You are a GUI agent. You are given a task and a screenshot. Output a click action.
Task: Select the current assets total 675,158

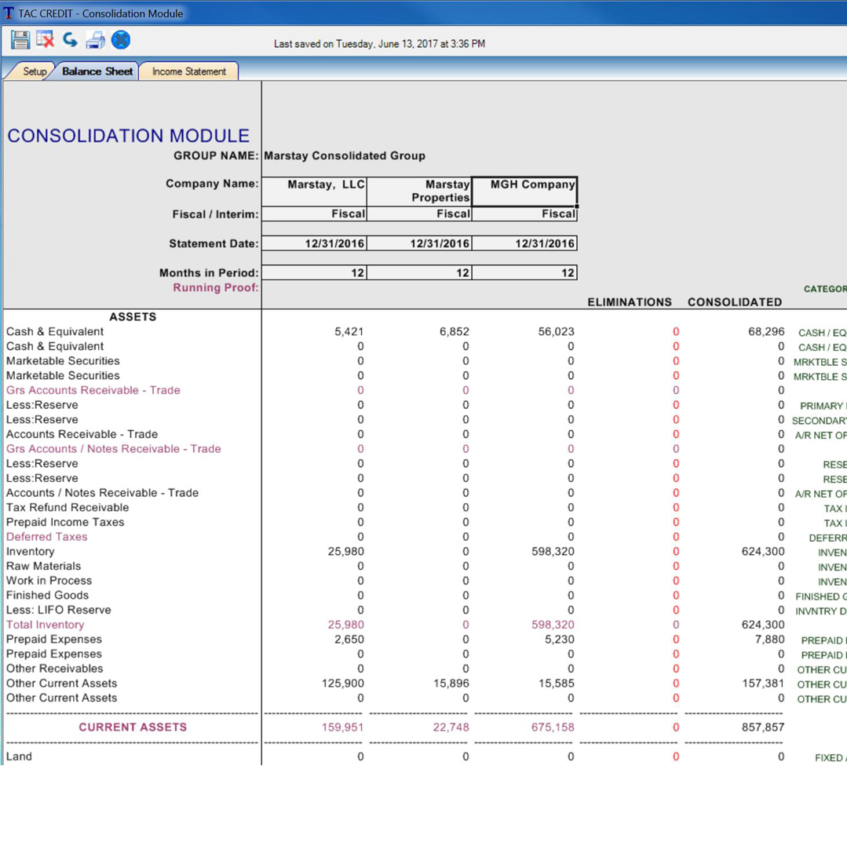(553, 727)
